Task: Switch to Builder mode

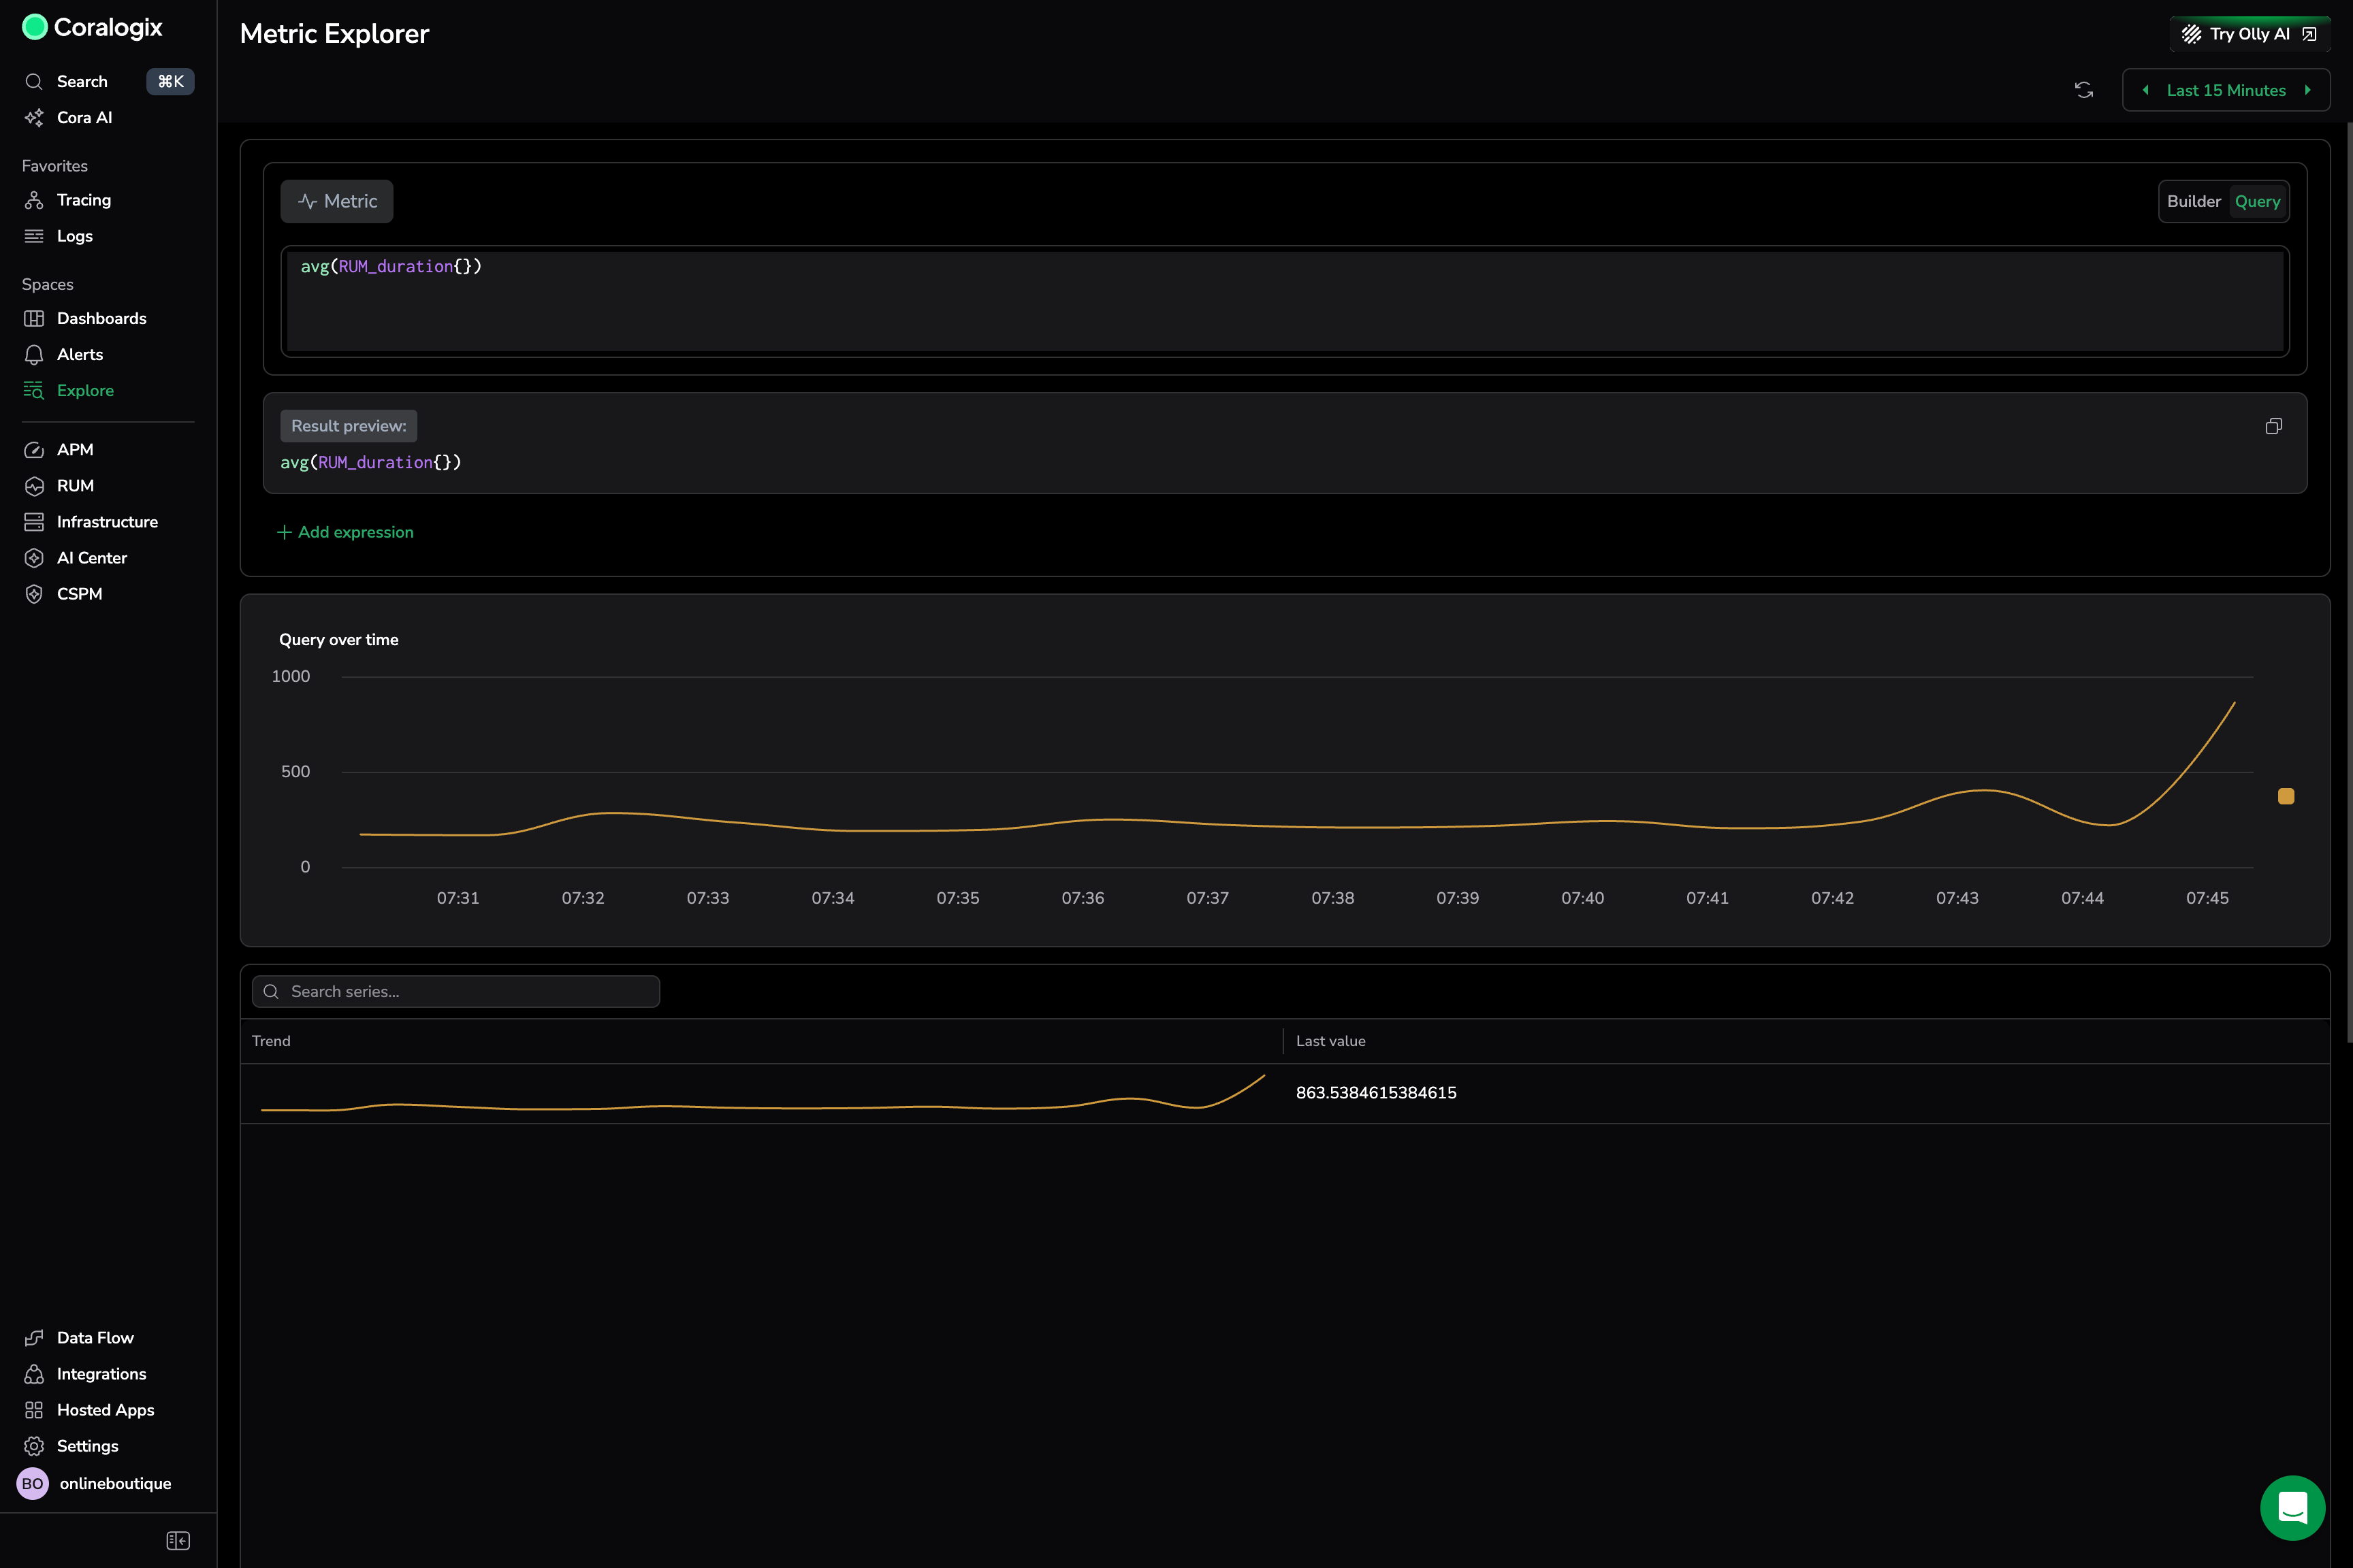Action: pyautogui.click(x=2193, y=201)
